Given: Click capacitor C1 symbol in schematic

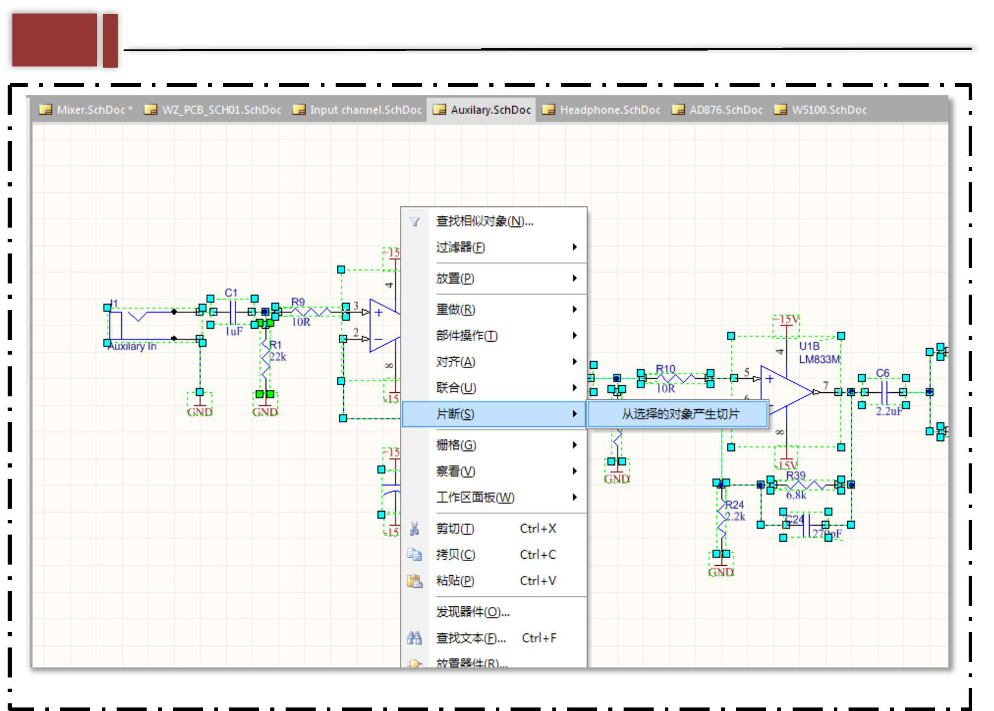Looking at the screenshot, I should click(x=233, y=312).
